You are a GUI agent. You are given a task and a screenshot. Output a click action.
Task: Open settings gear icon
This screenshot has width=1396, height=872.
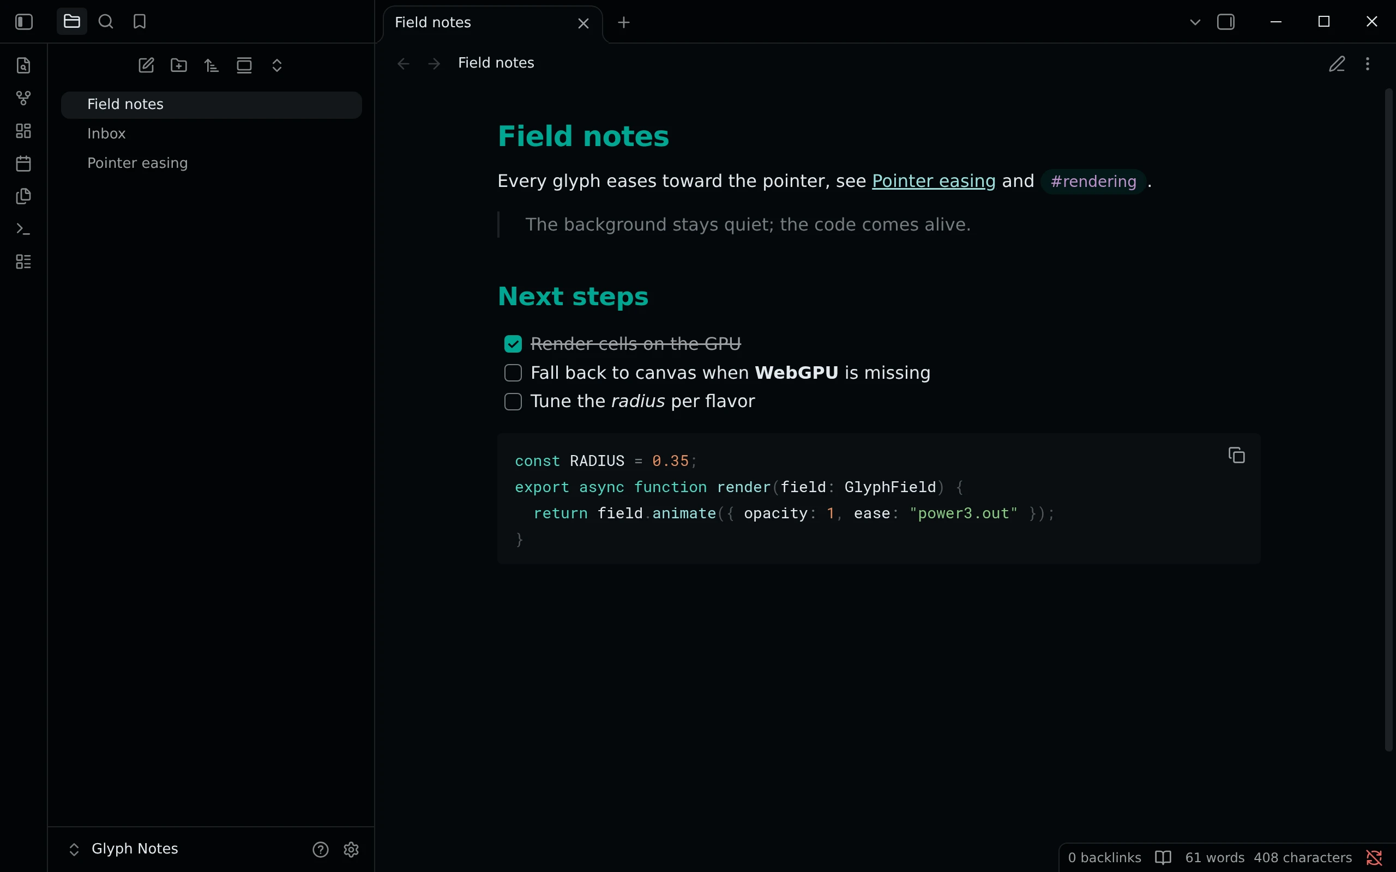(351, 850)
